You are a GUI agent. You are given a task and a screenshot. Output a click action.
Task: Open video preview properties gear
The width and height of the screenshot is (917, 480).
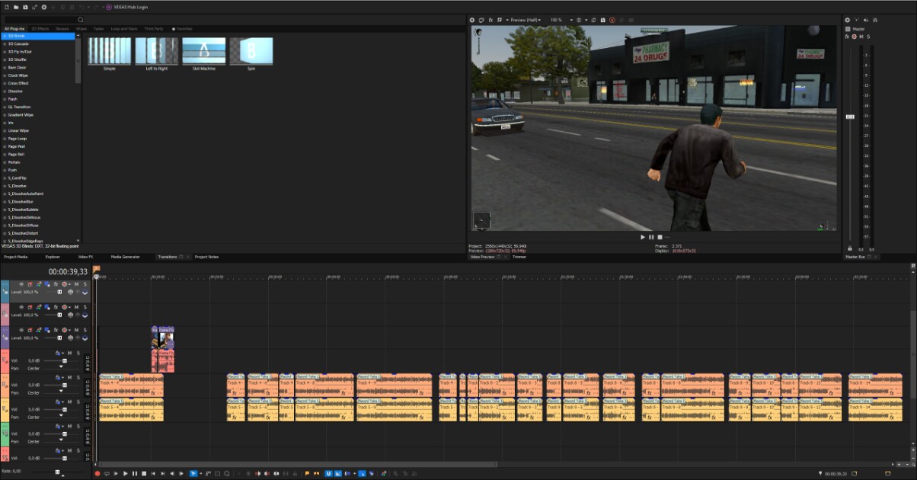pyautogui.click(x=471, y=20)
